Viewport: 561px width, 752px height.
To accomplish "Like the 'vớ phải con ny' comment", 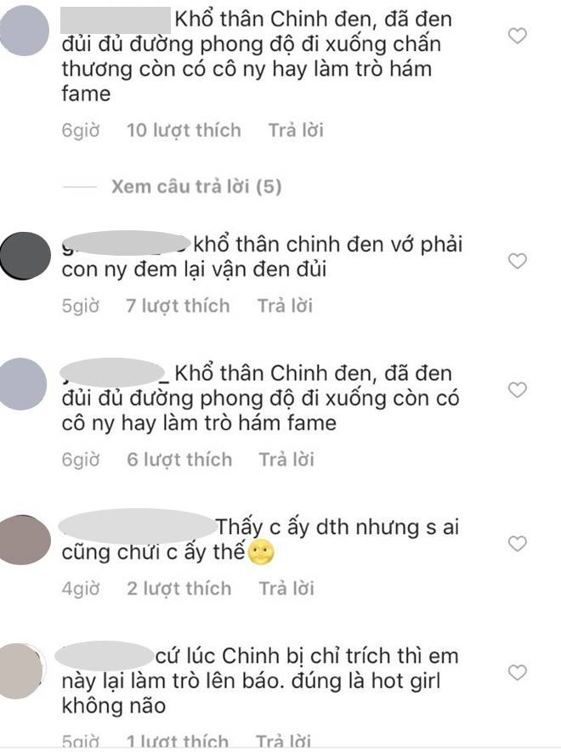I will click(517, 261).
